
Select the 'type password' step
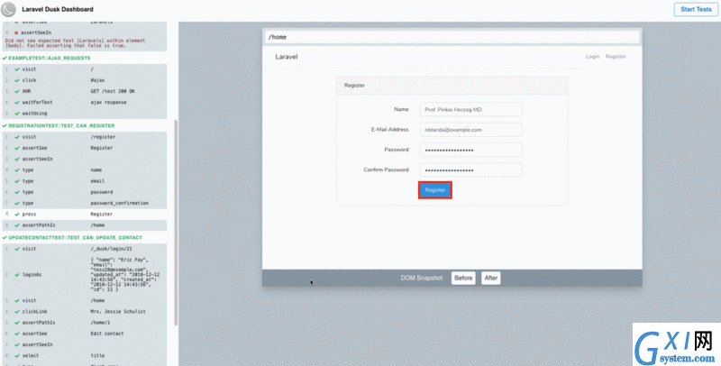click(85, 192)
